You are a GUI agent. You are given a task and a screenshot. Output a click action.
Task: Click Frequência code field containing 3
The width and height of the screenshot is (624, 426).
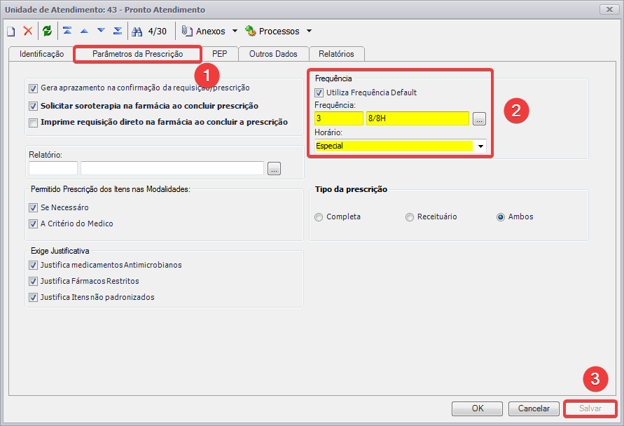pos(339,118)
